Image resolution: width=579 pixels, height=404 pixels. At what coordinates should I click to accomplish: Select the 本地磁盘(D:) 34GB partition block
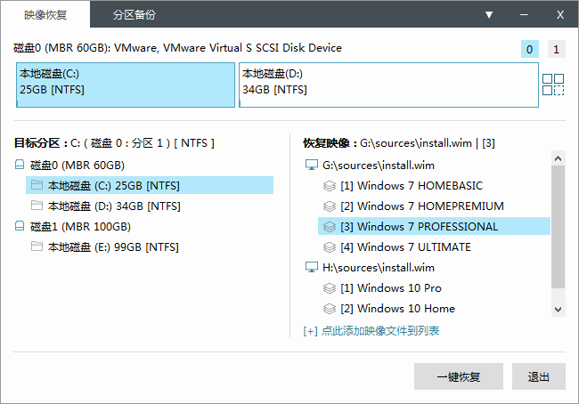point(388,85)
